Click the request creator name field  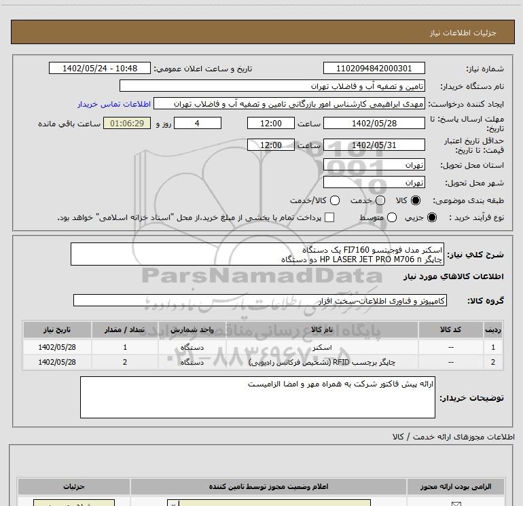click(289, 103)
